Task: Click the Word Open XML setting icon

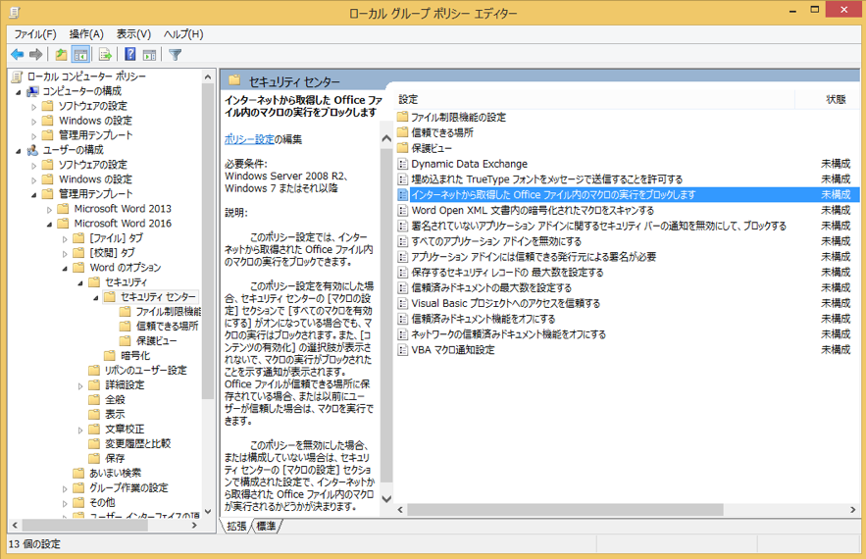Action: point(403,211)
